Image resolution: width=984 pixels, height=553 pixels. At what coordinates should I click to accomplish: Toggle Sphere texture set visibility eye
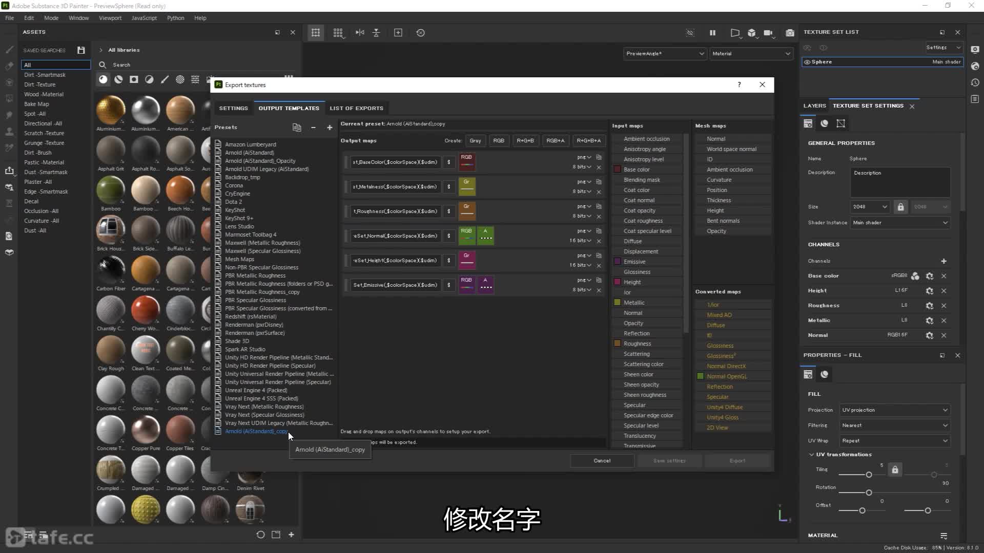click(807, 62)
